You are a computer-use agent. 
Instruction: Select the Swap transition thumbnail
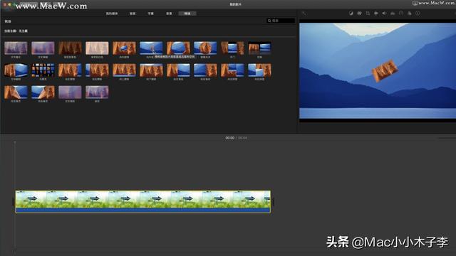(x=259, y=48)
